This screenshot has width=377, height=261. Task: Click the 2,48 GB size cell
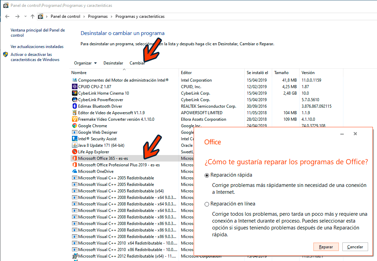point(290,93)
